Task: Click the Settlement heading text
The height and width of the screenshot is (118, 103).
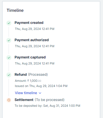Action: tap(24, 100)
